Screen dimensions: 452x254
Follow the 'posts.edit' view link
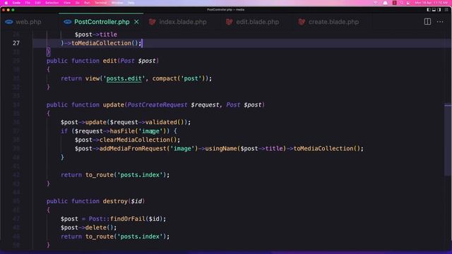(124, 78)
